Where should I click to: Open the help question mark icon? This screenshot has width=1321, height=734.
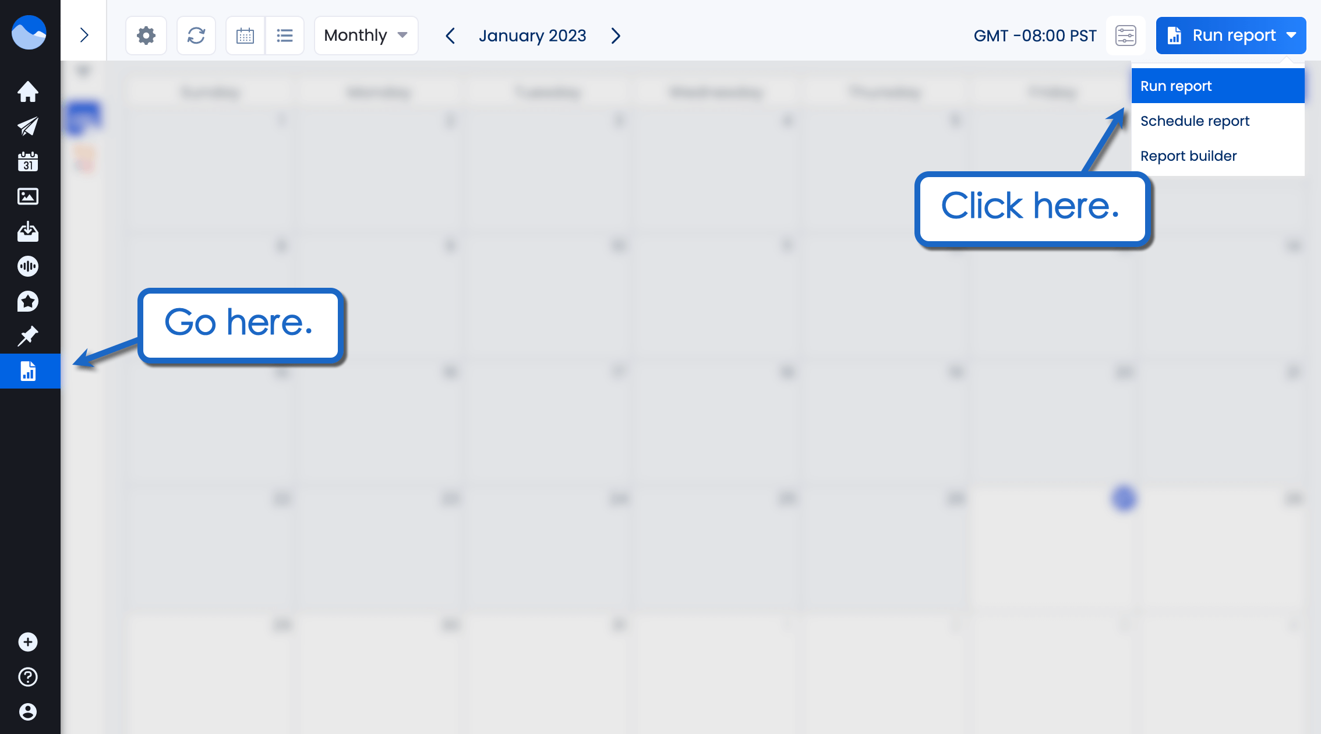(28, 677)
